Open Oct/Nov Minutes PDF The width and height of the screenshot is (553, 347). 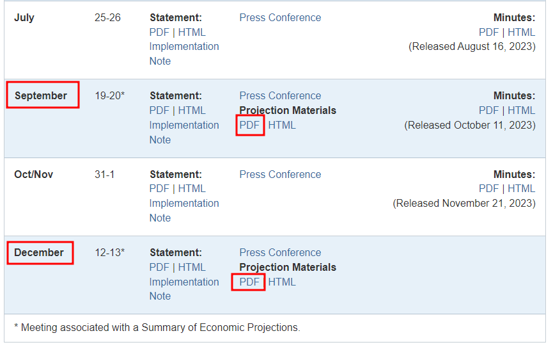click(x=489, y=188)
